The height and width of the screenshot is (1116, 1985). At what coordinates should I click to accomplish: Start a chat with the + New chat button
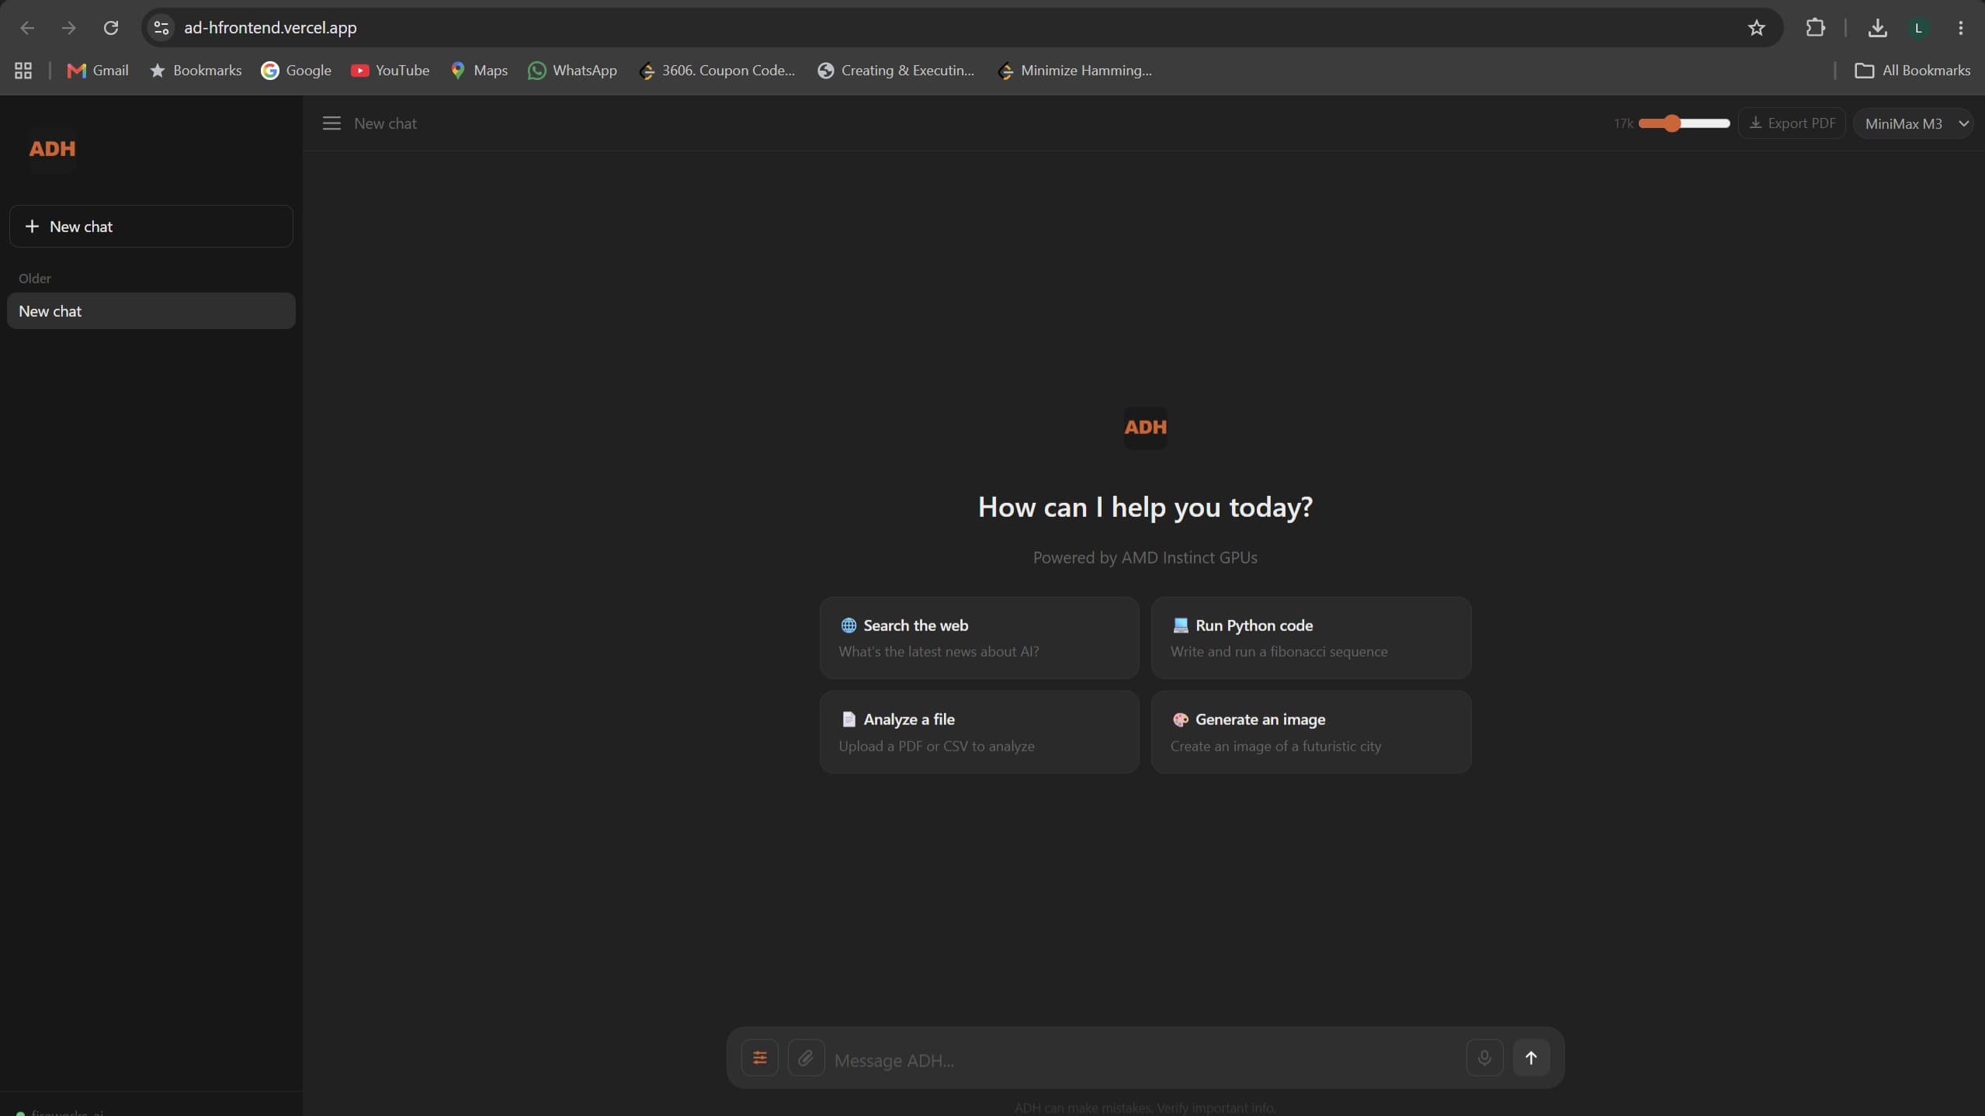151,227
